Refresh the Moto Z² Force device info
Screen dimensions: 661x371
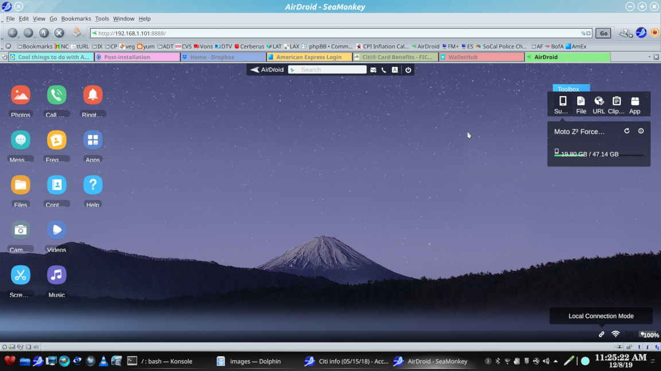pos(627,131)
